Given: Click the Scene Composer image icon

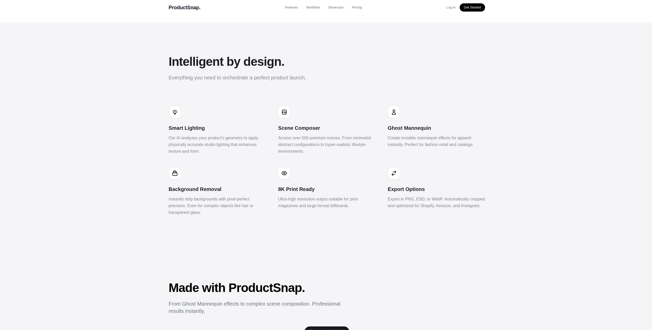Looking at the screenshot, I should pyautogui.click(x=284, y=112).
